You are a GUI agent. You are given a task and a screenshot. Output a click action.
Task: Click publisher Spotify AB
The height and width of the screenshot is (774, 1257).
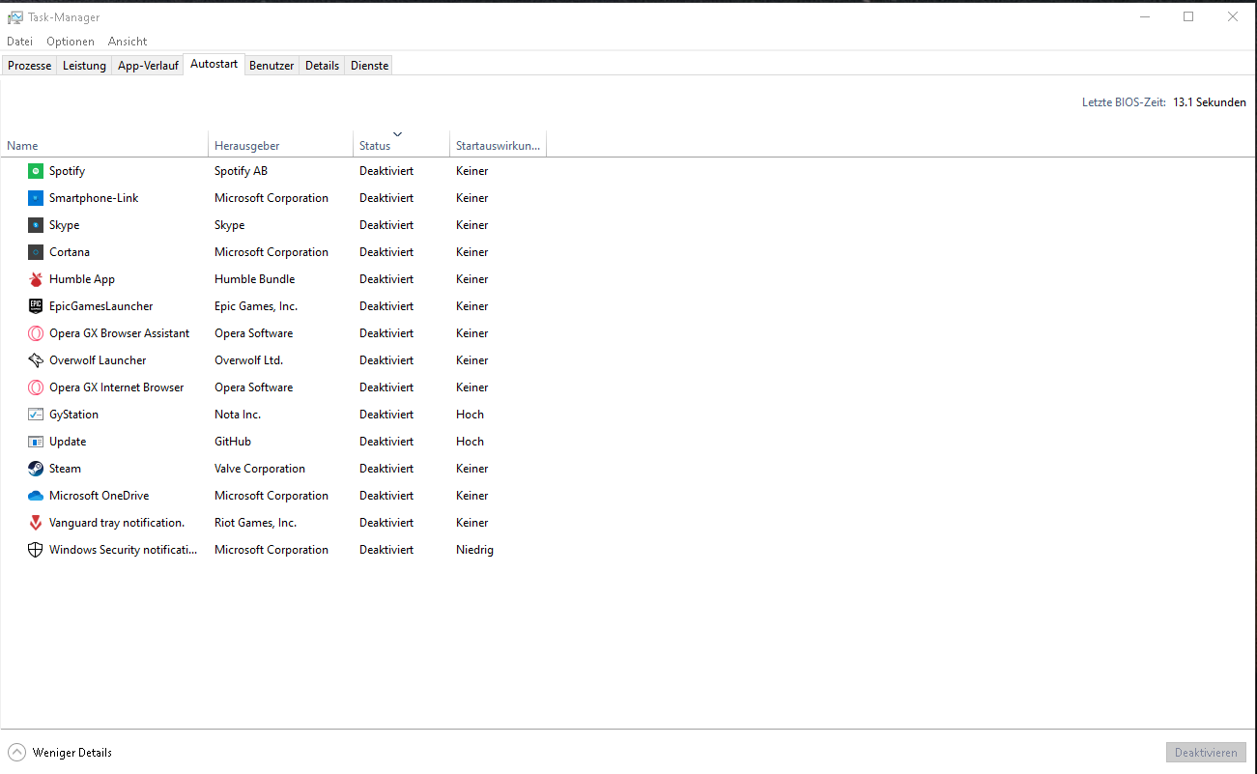pos(241,171)
